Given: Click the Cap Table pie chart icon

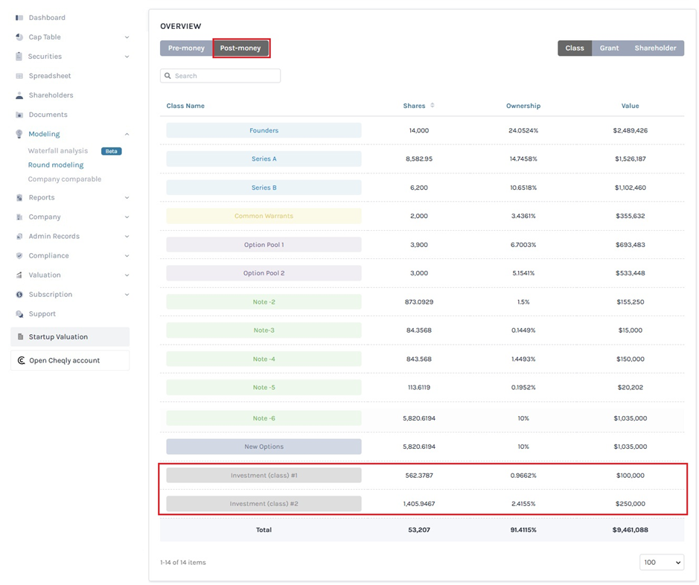Looking at the screenshot, I should click(x=19, y=37).
